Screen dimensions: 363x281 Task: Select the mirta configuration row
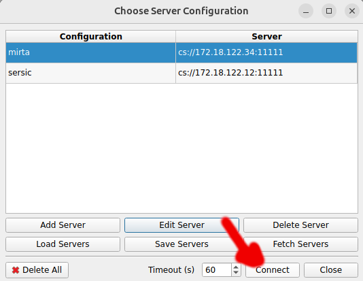click(x=181, y=52)
